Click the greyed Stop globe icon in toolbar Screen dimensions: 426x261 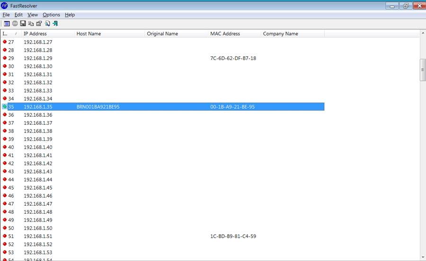[15, 24]
